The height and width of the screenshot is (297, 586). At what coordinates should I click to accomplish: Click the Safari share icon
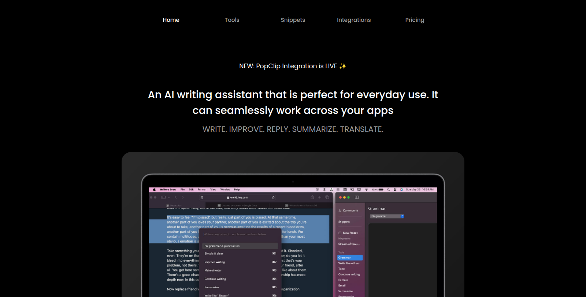(x=312, y=197)
